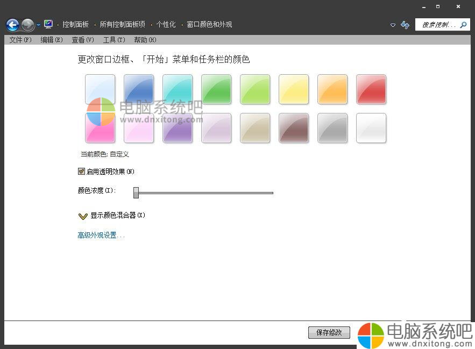Select the teal cyan color swatch
The width and height of the screenshot is (475, 349).
pyautogui.click(x=178, y=89)
